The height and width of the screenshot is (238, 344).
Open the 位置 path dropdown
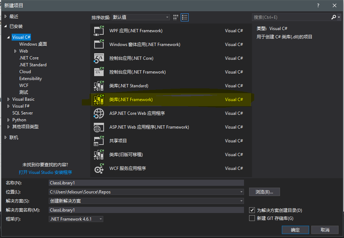[x=241, y=192]
